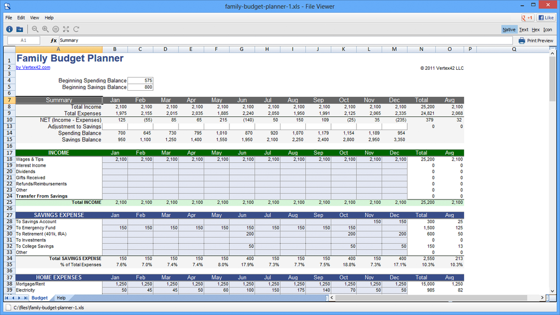560x315 pixels.
Task: Click the File Viewer app icon in title bar
Action: [x=7, y=6]
